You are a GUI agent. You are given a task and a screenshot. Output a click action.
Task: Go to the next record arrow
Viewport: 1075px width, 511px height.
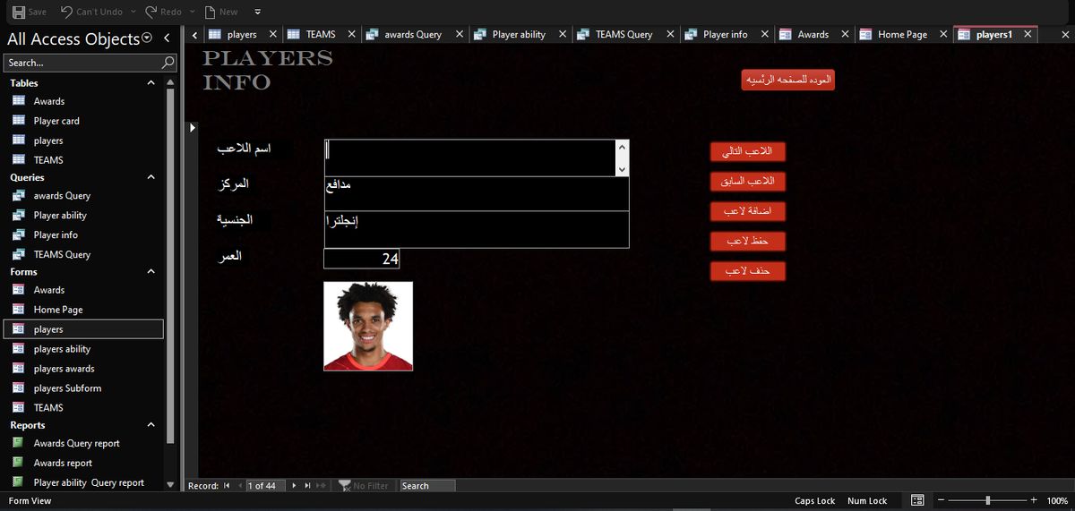(294, 486)
